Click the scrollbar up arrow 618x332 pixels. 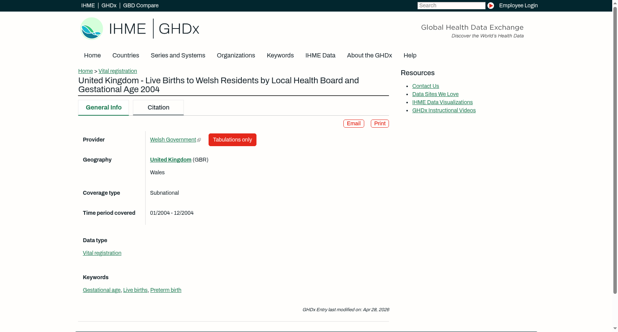point(615,3)
